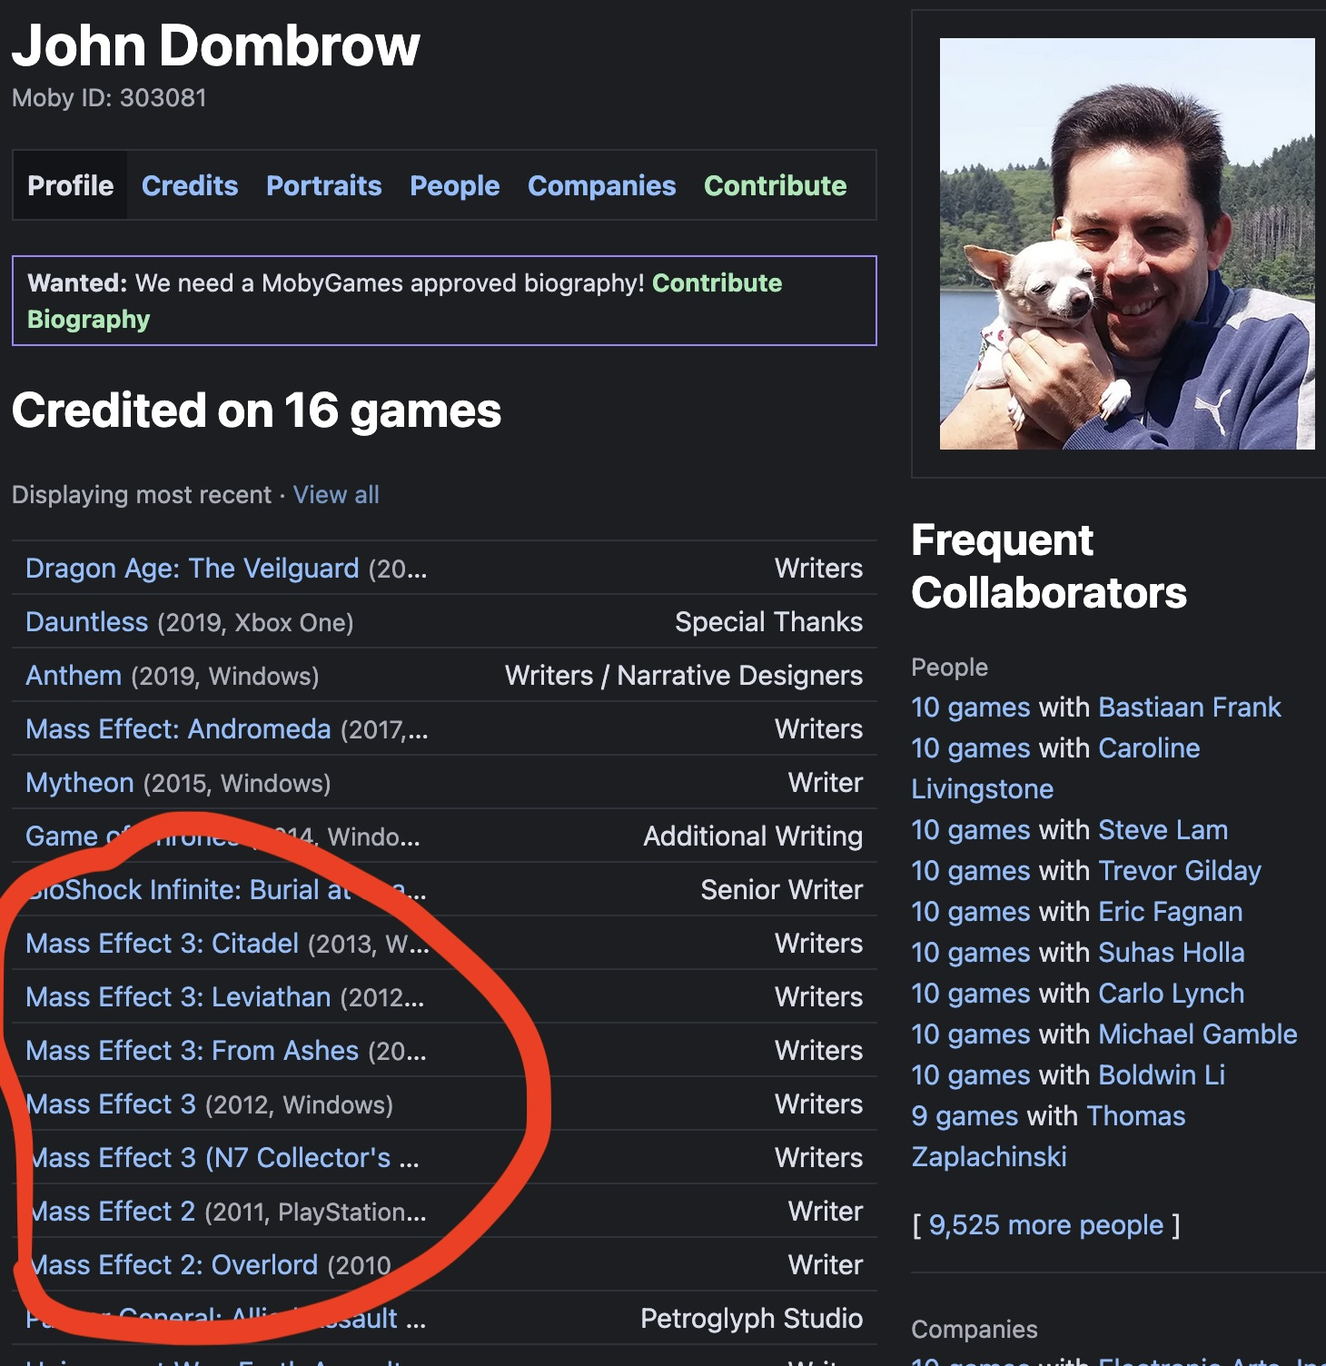Open Mass Effect 3 (2012, Windows) link
The image size is (1326, 1366).
pos(111,1104)
